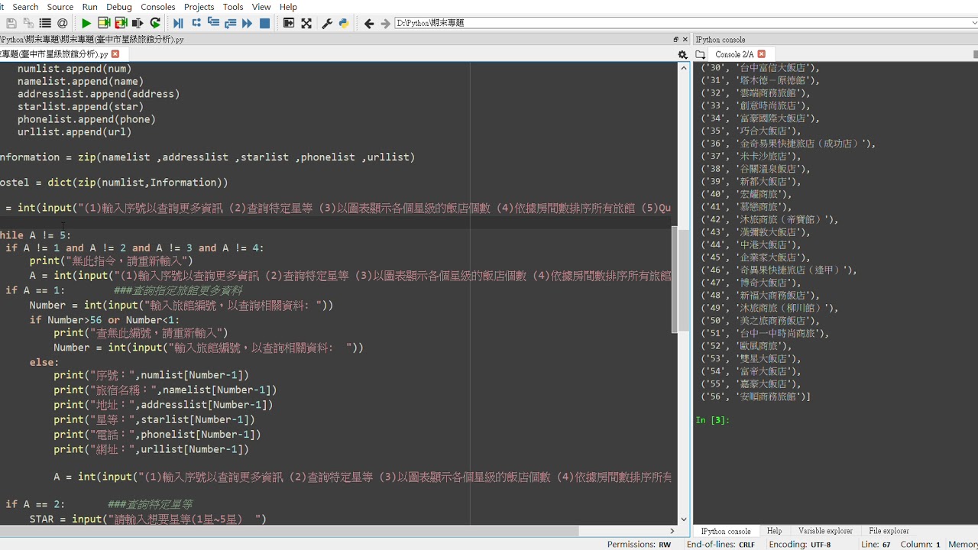Maximize current pane icon
Screen dimensions: 978x550
coord(288,24)
